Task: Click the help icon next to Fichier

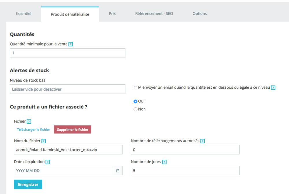Action: pyautogui.click(x=29, y=121)
